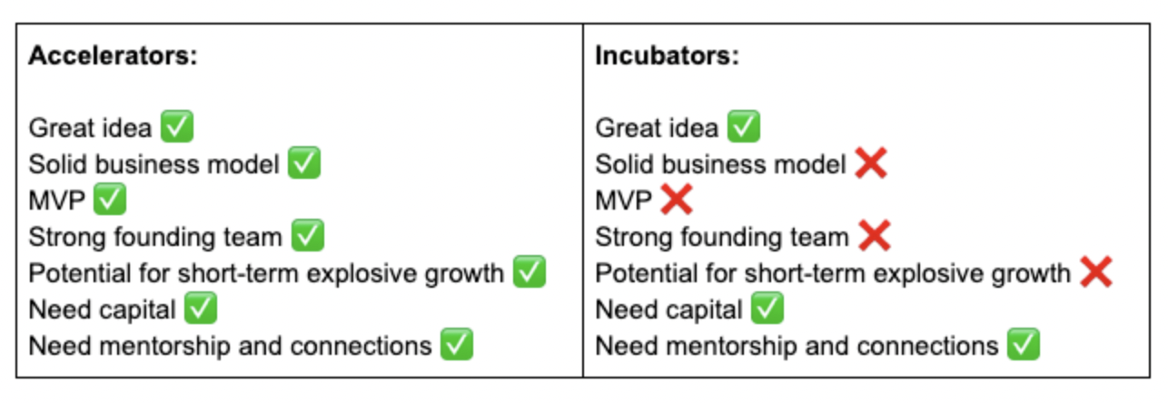Click the Incubators "Need mentorship and connections" text
1168x403 pixels.
pos(797,346)
